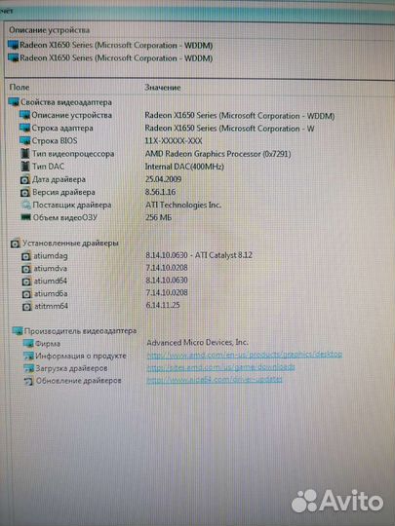The image size is (395, 526).
Task: Select the 8.14.10.0630 value in the atiumd64 row
Action: tap(167, 281)
